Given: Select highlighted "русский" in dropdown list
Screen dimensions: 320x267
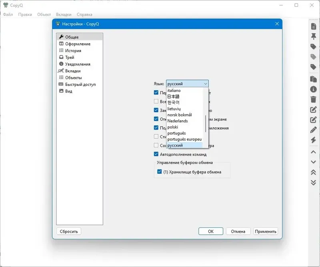Looking at the screenshot, I should click(x=185, y=145).
